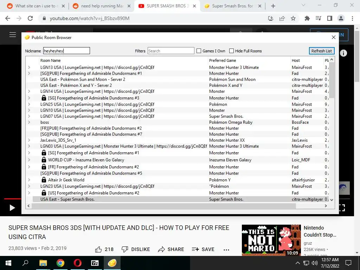Click the room list horizontal scrollbar
This screenshot has width=360, height=270.
(x=163, y=206)
